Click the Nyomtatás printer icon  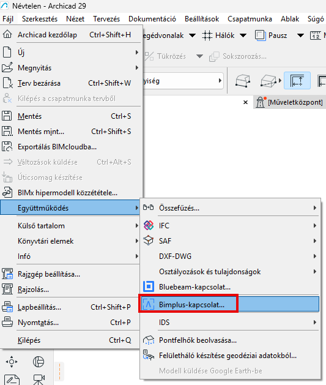pos(7,322)
